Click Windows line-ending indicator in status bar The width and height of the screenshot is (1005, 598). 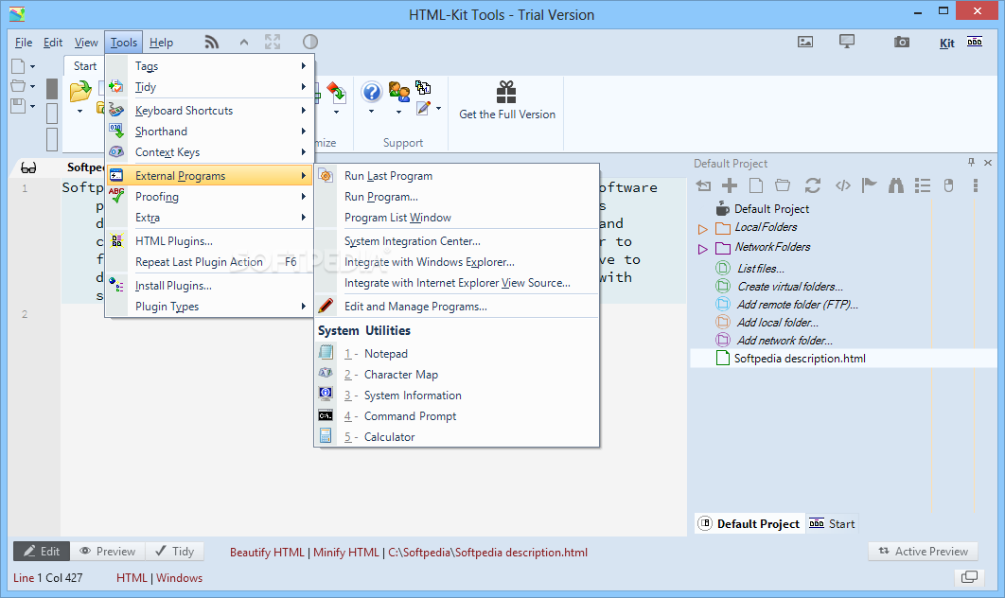[x=180, y=578]
